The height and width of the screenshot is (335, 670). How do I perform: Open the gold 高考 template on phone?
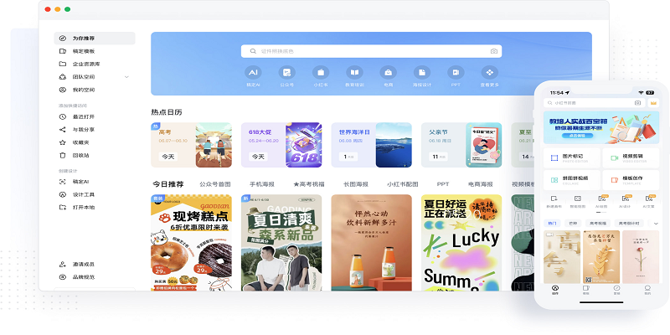562,257
